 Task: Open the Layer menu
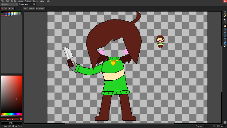20,1
